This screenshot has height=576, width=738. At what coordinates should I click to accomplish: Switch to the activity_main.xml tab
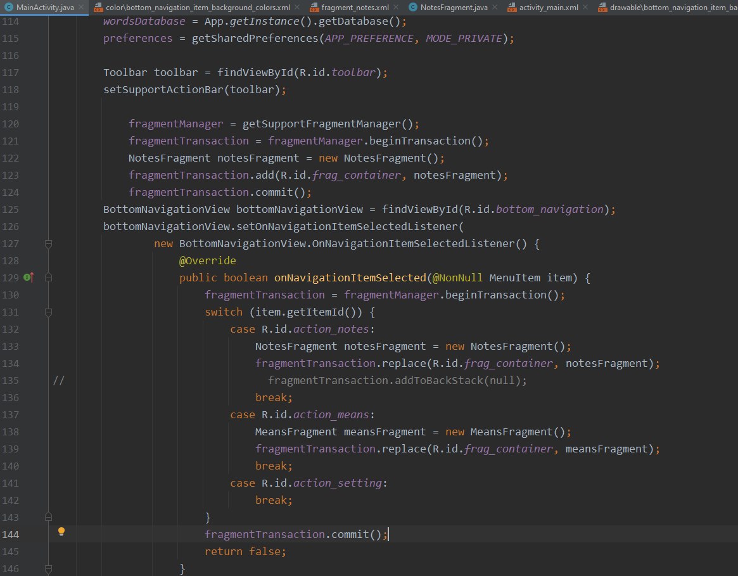pos(549,7)
